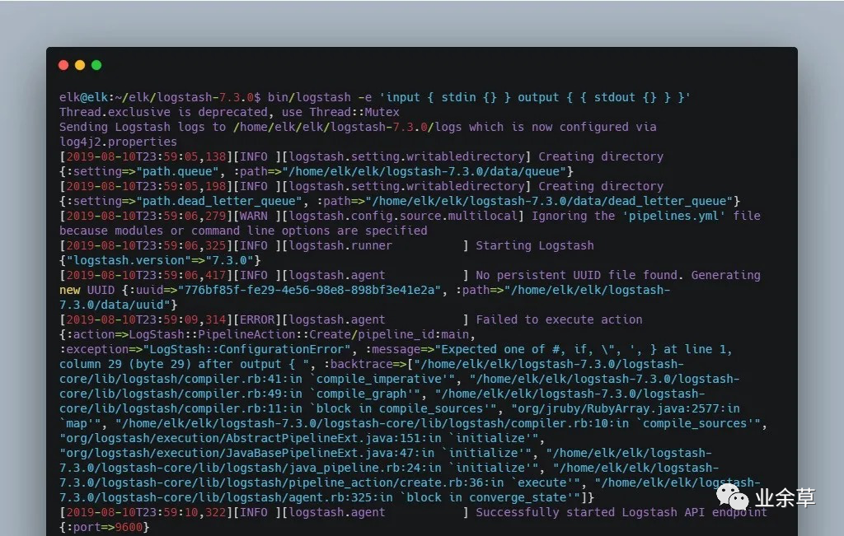This screenshot has height=536, width=844.
Task: Click 'compile_imperative' in the backtrace
Action: (x=379, y=379)
